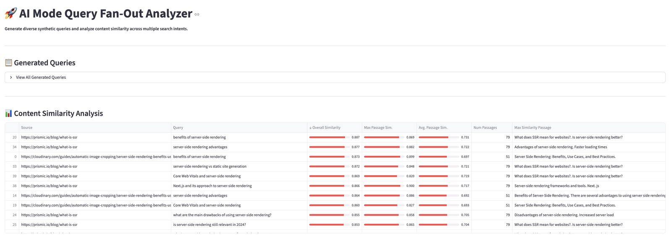Click the heading anchor link icon
Image resolution: width=672 pixels, height=241 pixels.
coord(197,14)
